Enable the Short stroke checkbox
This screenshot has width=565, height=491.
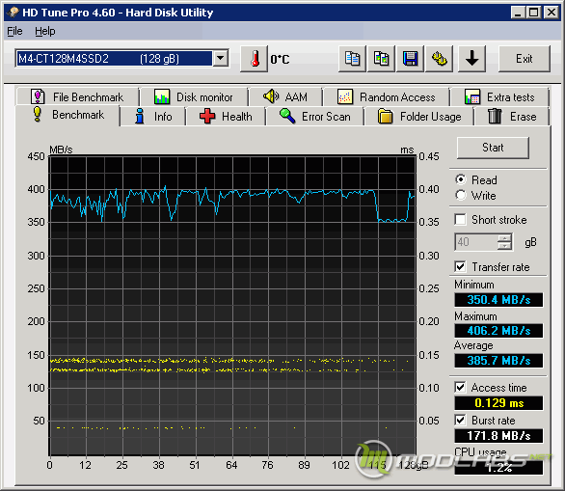point(460,219)
